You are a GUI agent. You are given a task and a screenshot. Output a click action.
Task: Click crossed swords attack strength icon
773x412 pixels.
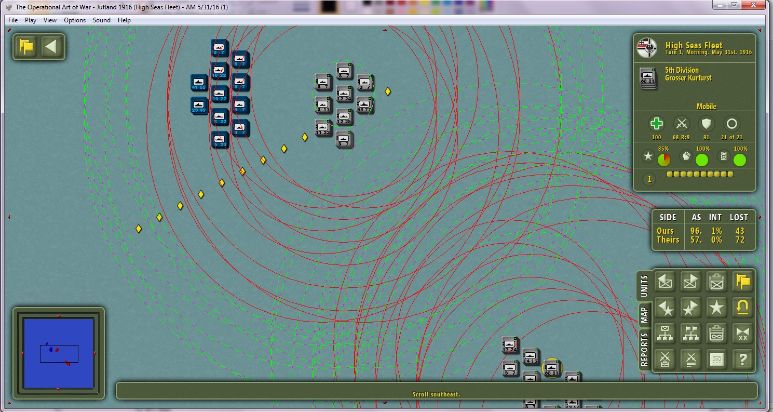point(681,124)
